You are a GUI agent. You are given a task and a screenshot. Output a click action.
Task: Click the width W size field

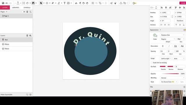[165, 17]
